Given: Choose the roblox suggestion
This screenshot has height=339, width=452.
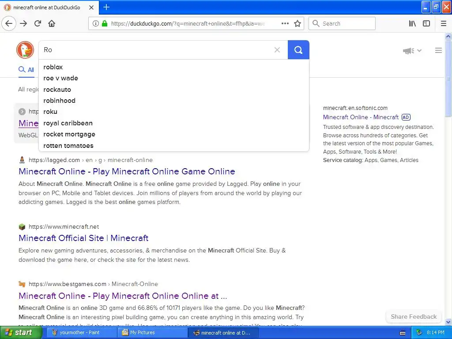Looking at the screenshot, I should [174, 67].
